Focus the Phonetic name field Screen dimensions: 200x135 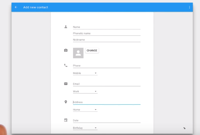click(107, 33)
